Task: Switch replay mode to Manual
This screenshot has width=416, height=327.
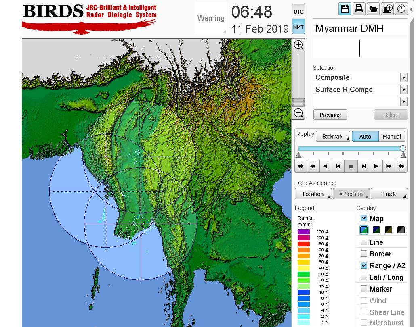Action: point(391,137)
